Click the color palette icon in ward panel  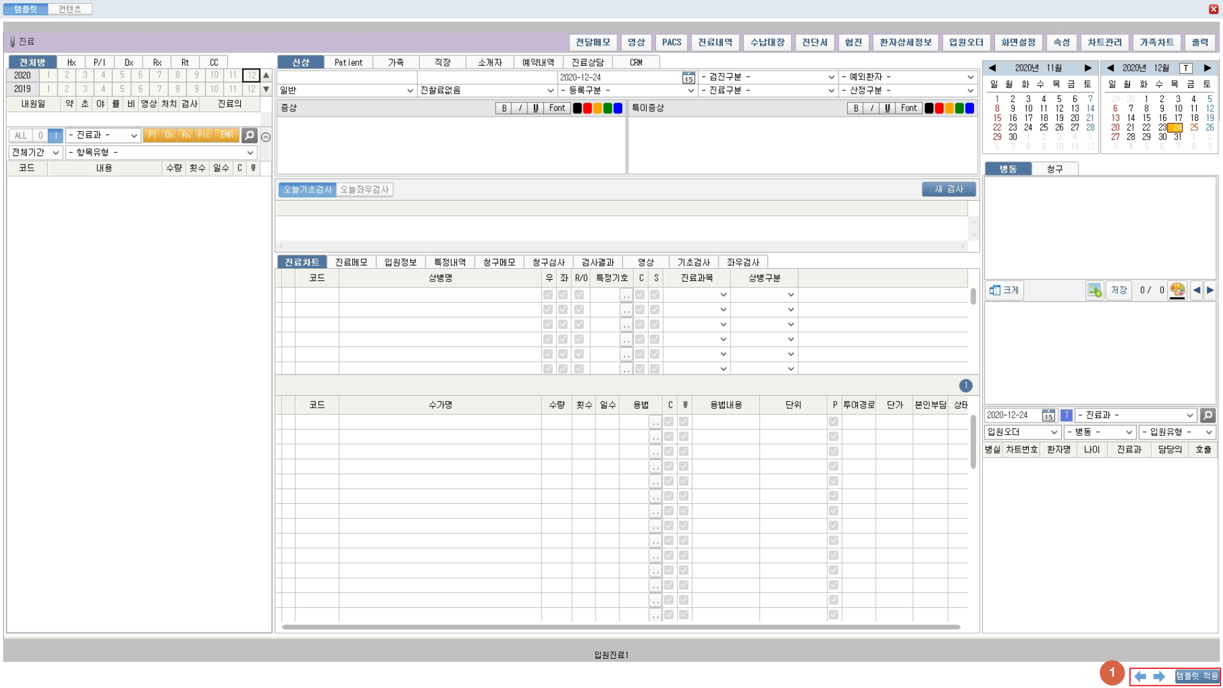click(x=1177, y=290)
